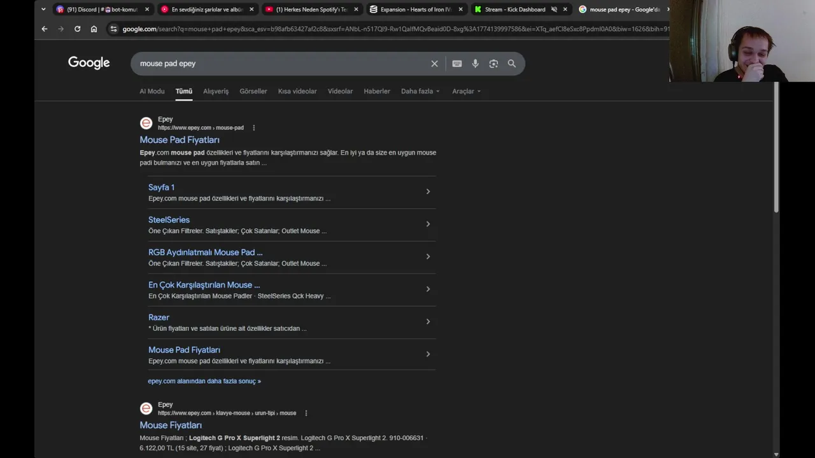This screenshot has width=815, height=458.
Task: Click the klavye-mouse › urun-tipi URL text
Action: pyautogui.click(x=227, y=413)
